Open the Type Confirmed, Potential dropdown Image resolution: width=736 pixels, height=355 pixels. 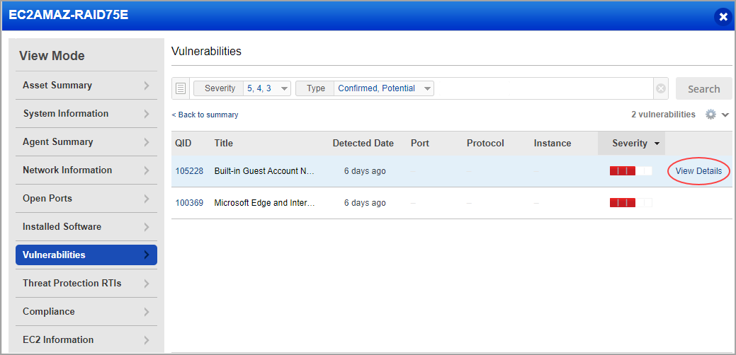click(x=365, y=88)
